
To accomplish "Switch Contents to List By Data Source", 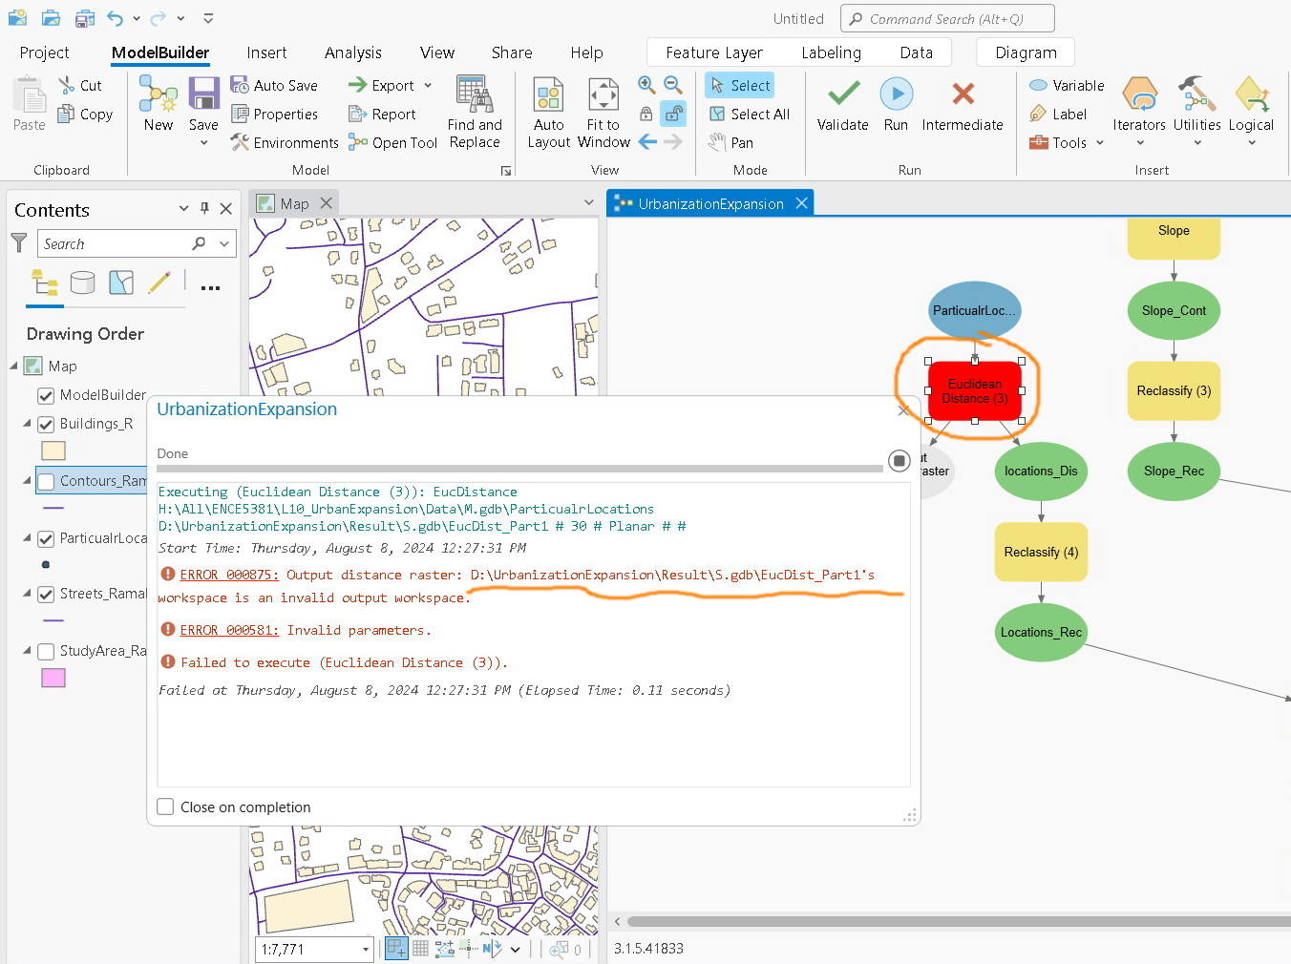I will [x=83, y=283].
